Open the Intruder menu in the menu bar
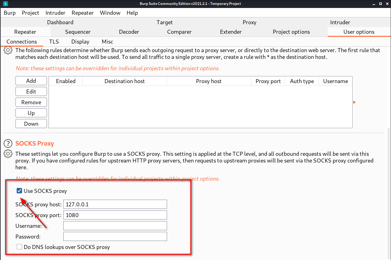Viewport: 391px width, 260px height. point(55,13)
